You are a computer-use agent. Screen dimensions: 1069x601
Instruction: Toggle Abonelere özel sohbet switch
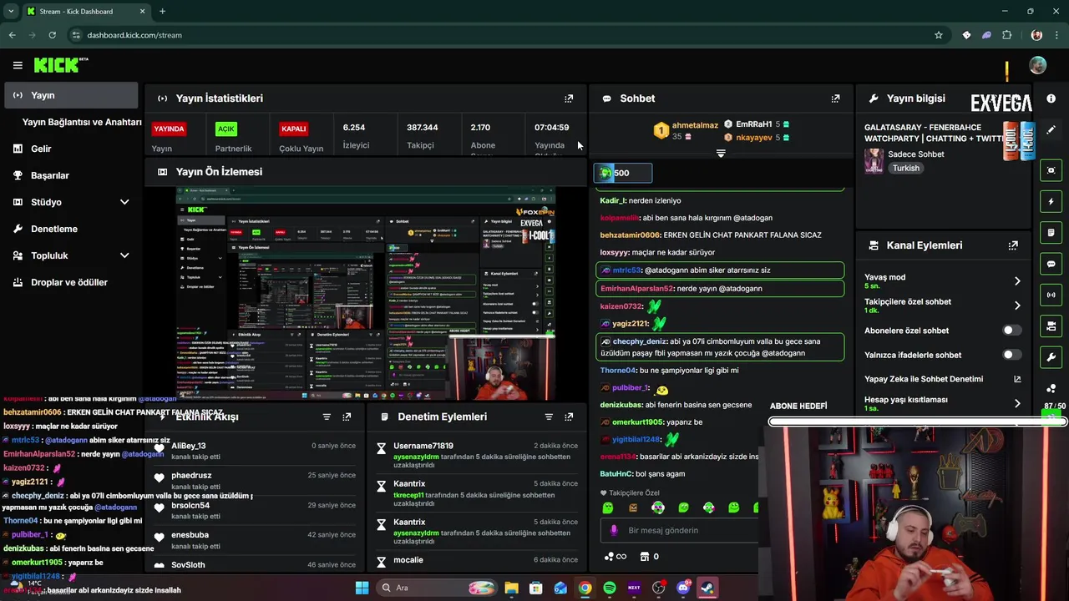1011,331
